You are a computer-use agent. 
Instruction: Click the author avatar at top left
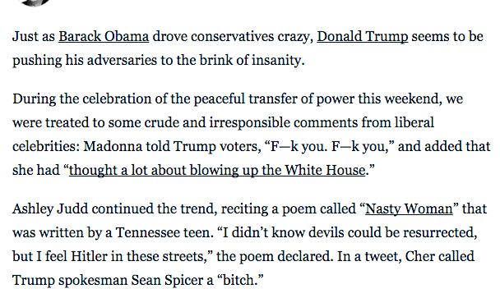click(x=35, y=2)
